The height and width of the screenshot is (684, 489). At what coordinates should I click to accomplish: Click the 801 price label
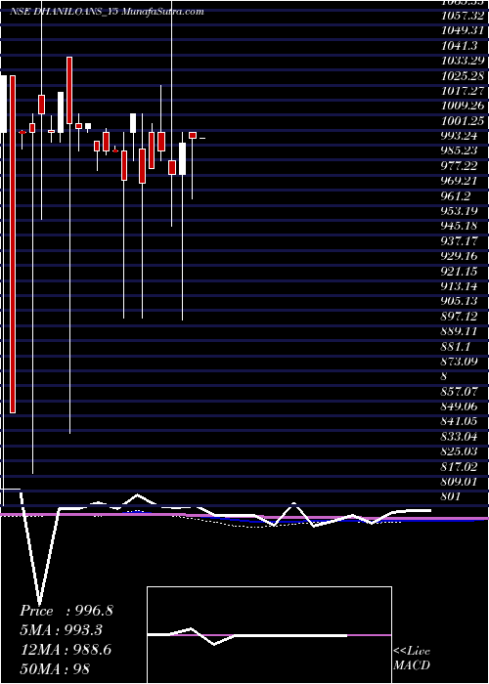click(451, 496)
